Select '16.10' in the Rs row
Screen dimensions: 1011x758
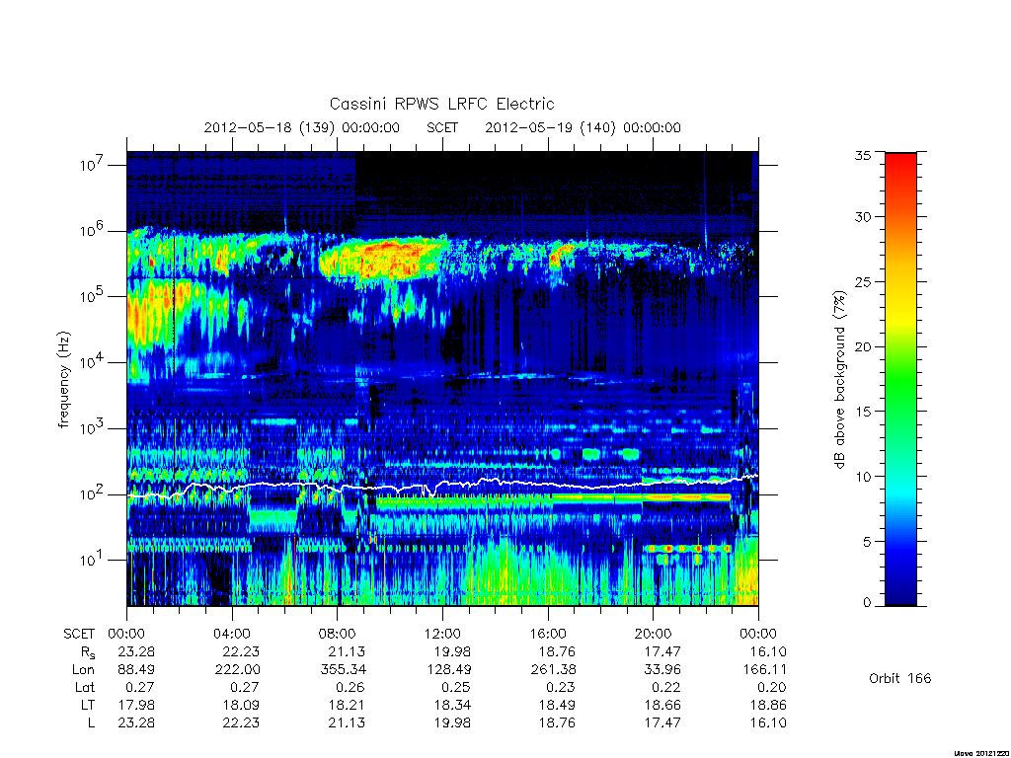coord(768,651)
